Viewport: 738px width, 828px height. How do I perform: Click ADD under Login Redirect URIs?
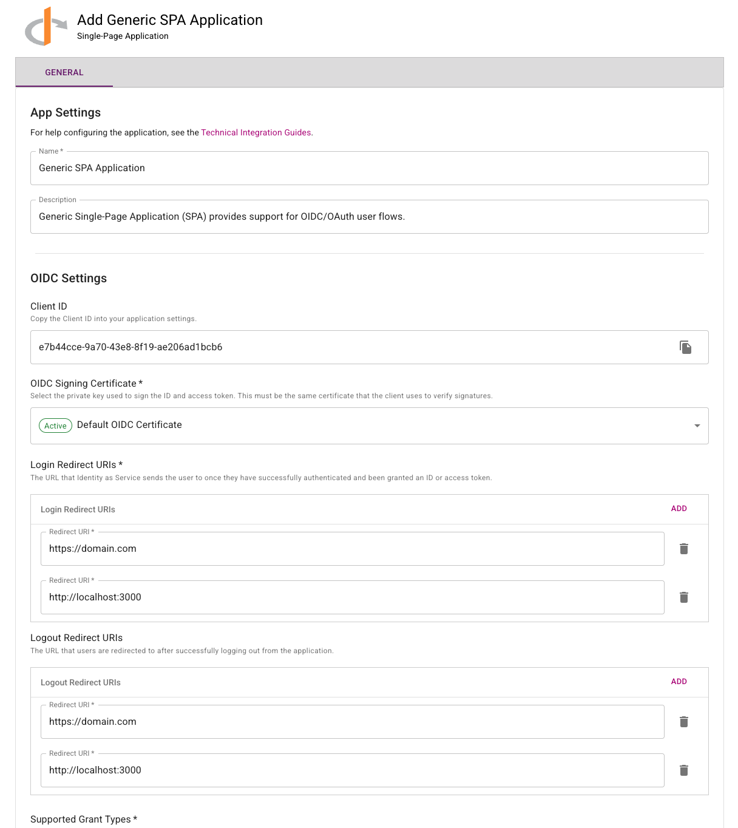tap(679, 509)
